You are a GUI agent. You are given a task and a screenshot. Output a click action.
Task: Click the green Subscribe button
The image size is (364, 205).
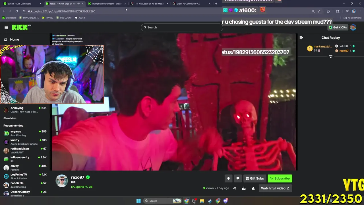[280, 179]
